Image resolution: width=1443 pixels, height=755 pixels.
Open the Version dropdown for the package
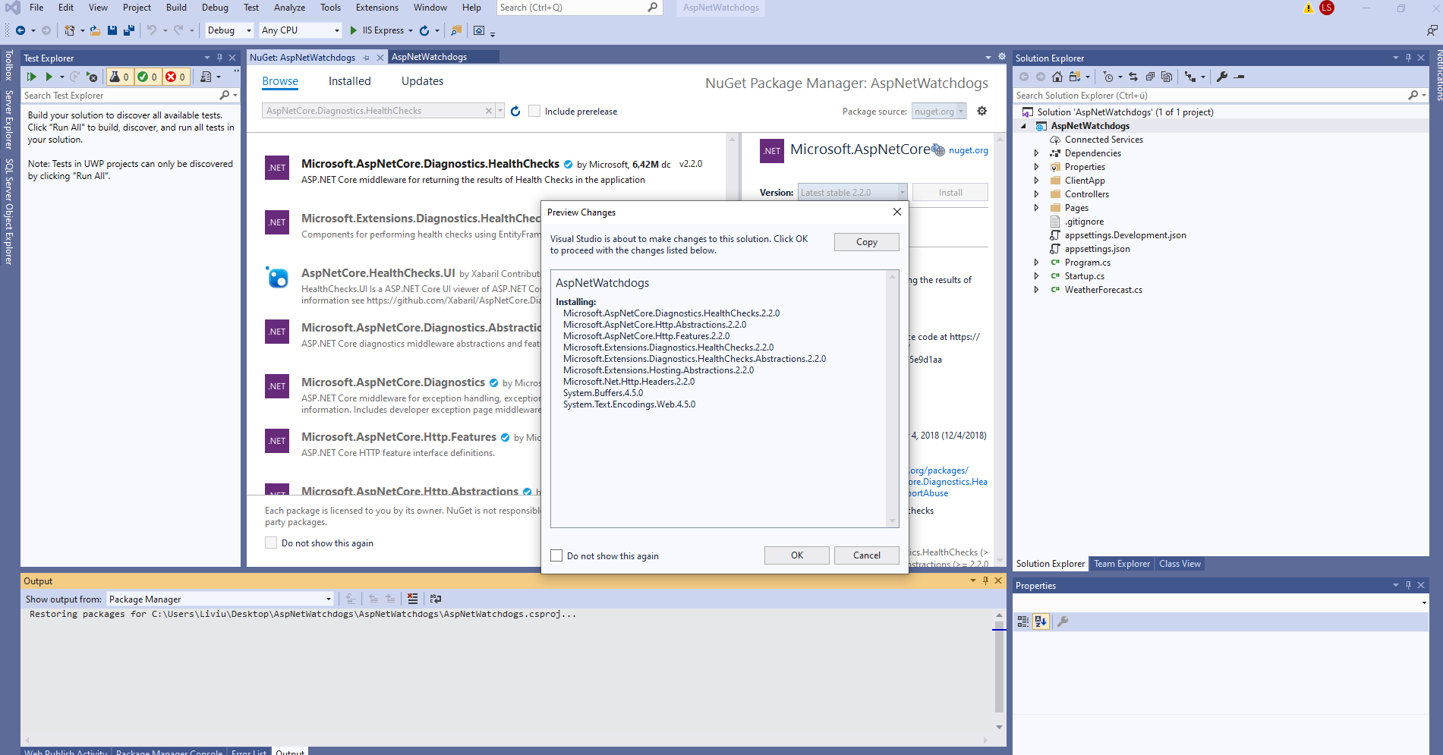pos(901,192)
